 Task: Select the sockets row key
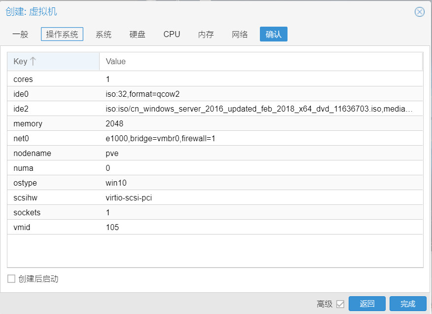point(27,212)
